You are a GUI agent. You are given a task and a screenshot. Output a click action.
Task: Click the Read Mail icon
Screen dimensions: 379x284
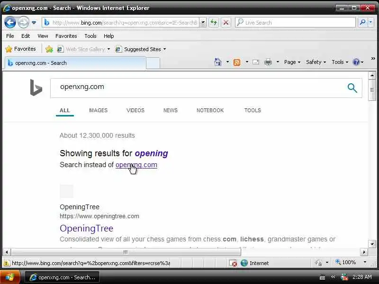(x=256, y=62)
